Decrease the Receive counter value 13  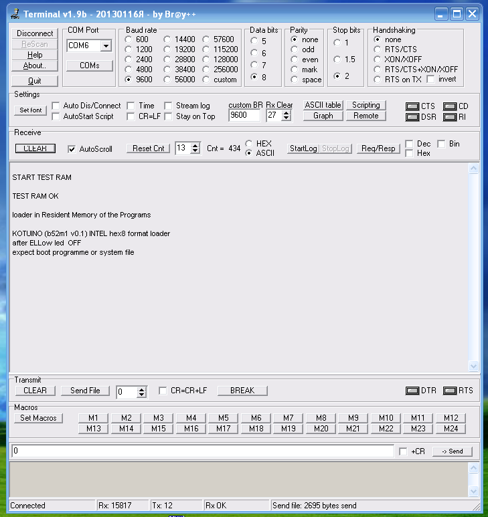coord(195,150)
